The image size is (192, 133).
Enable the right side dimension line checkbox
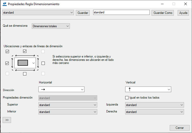(x=43, y=63)
